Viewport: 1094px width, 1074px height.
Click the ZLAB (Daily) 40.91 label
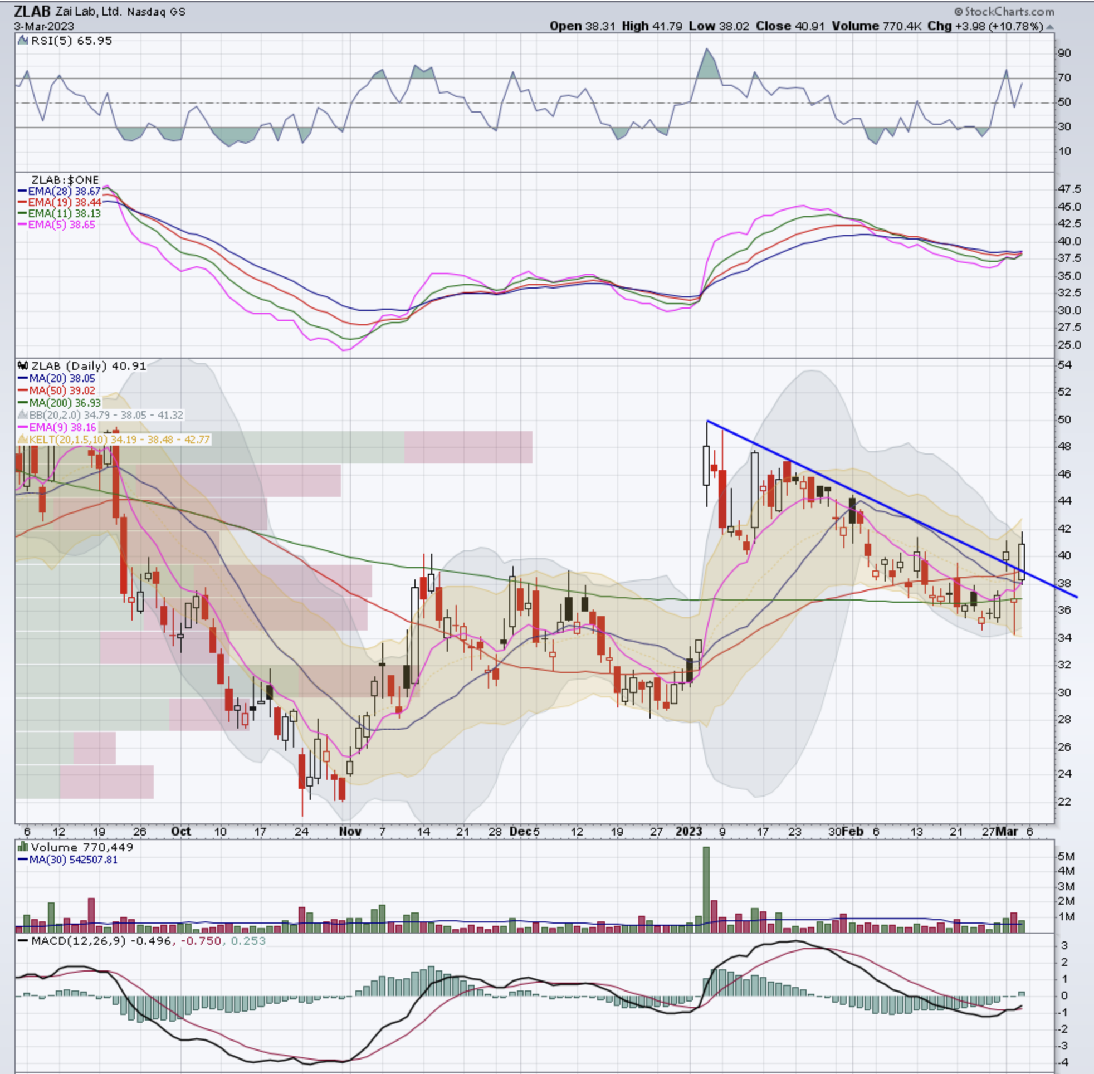pyautogui.click(x=89, y=365)
